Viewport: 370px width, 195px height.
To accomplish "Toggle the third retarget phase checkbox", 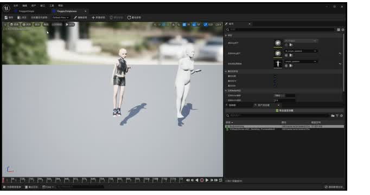I will click(276, 86).
